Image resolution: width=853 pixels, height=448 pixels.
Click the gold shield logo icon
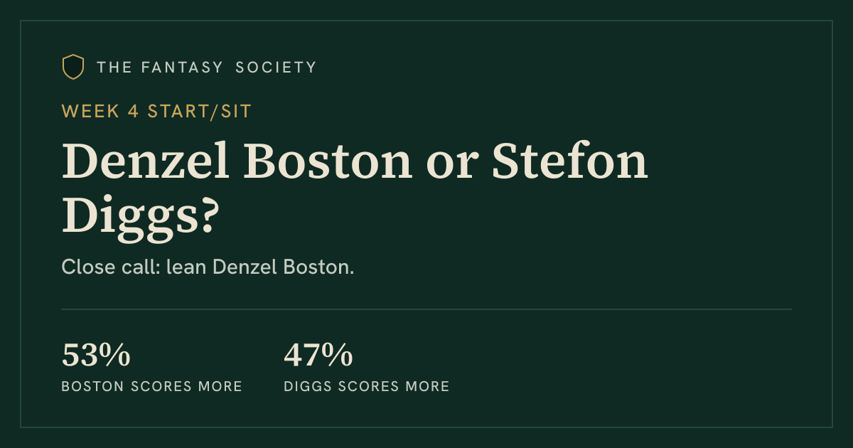click(x=73, y=67)
